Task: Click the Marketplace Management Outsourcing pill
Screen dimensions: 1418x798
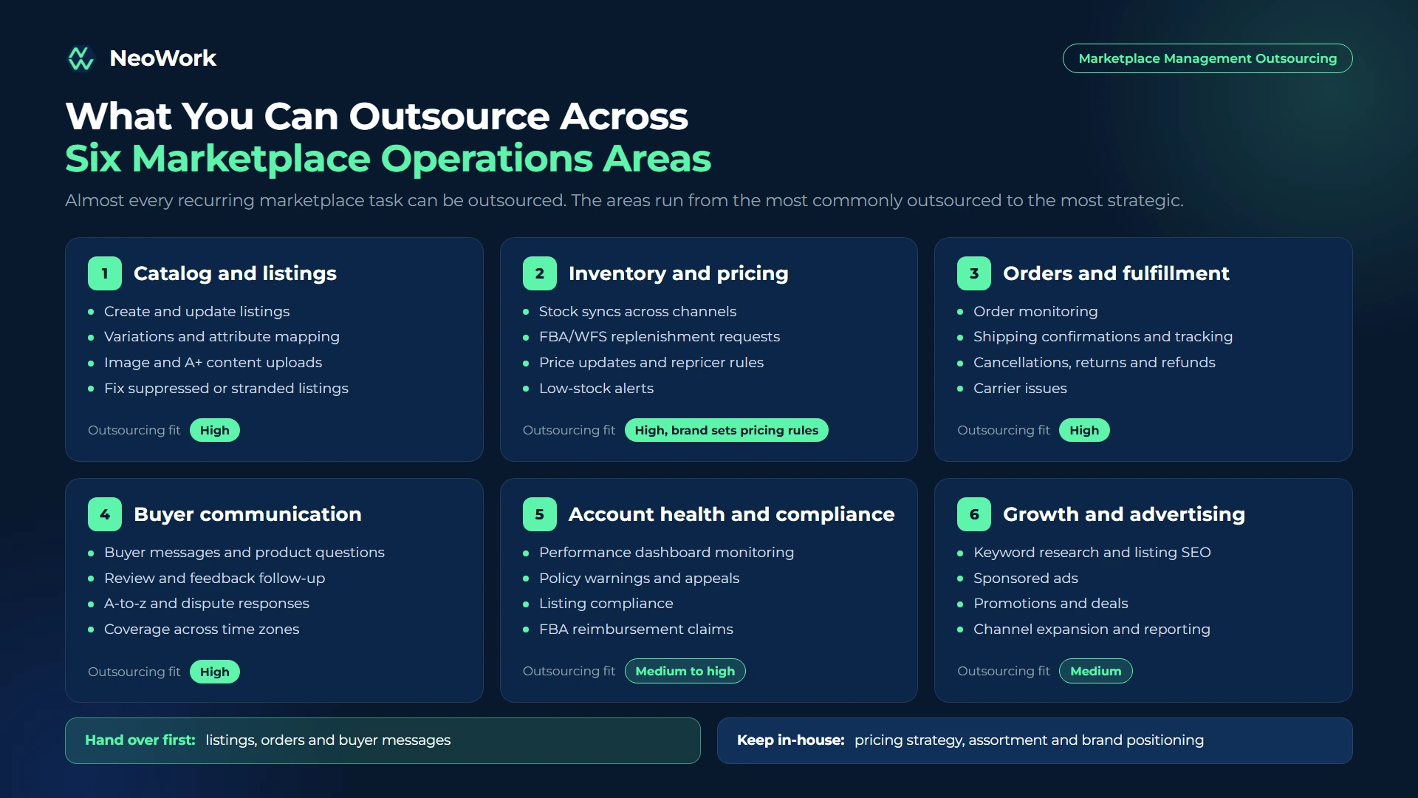Action: tap(1208, 58)
